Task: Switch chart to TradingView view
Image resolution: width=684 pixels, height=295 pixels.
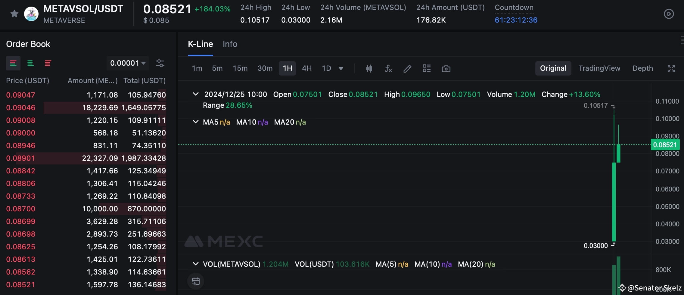Action: [599, 68]
